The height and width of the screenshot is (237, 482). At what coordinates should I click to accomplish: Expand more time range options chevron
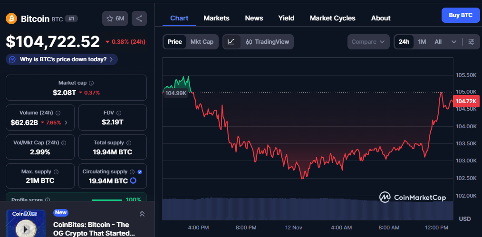tap(453, 42)
